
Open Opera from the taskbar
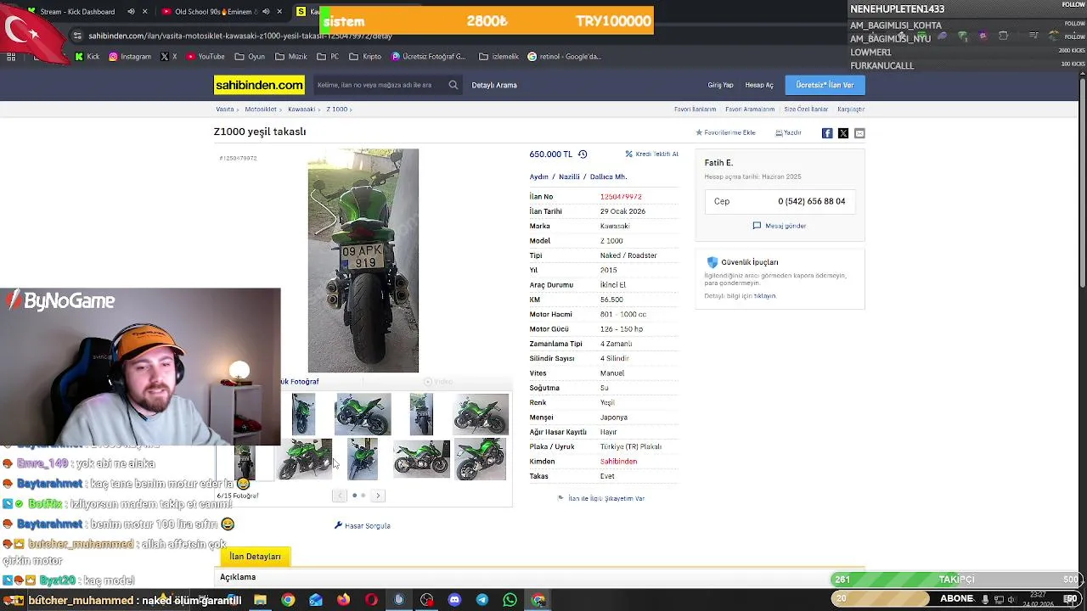pos(371,600)
